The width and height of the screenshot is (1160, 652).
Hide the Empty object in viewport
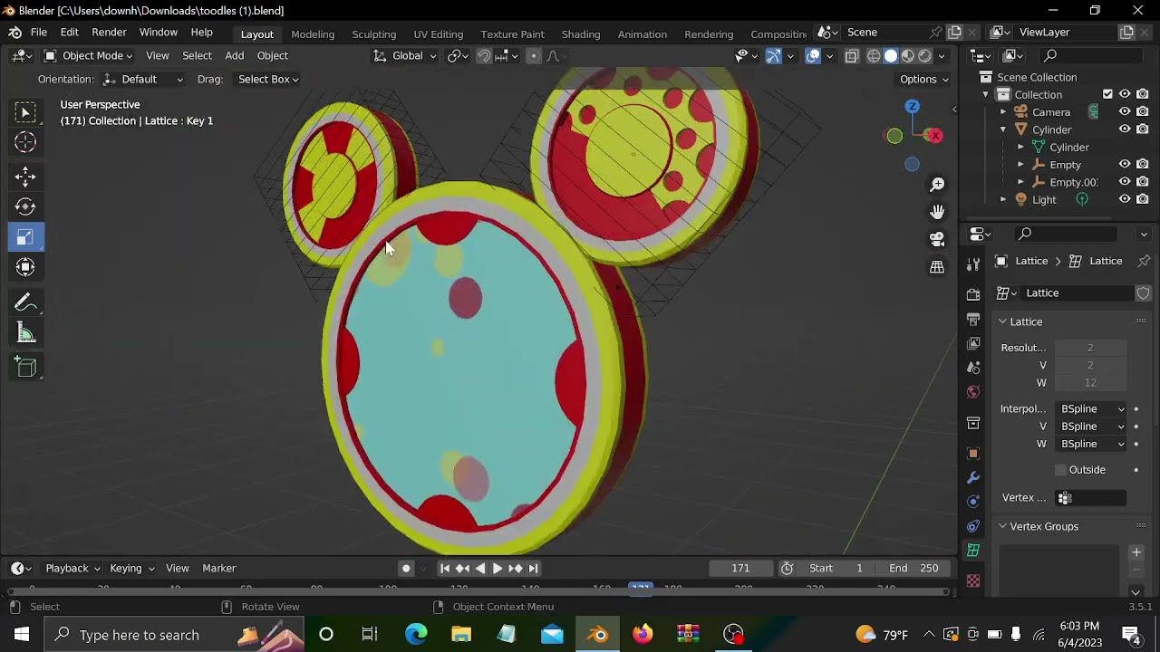1125,164
